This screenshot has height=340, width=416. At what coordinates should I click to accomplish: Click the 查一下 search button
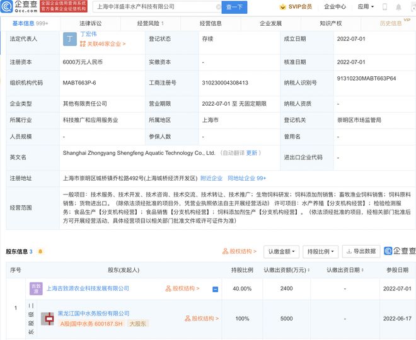235,7
